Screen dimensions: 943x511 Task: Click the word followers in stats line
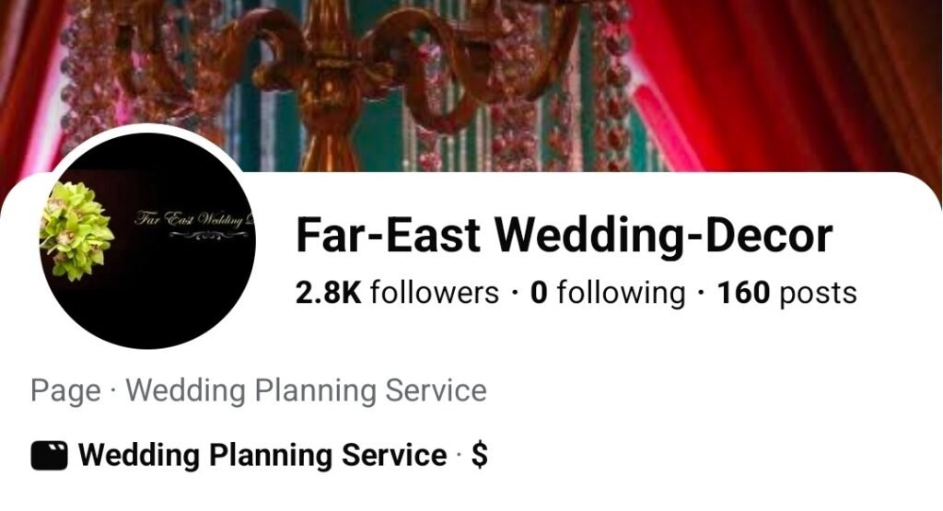point(435,293)
